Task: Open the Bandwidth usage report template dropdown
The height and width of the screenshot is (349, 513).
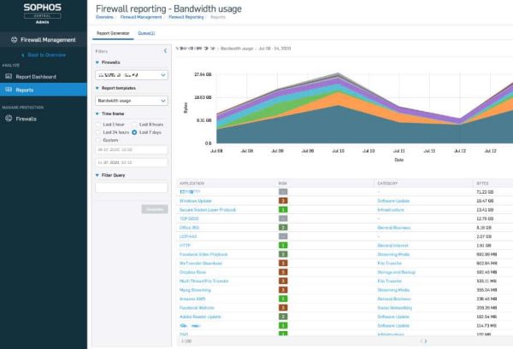Action: tap(131, 100)
